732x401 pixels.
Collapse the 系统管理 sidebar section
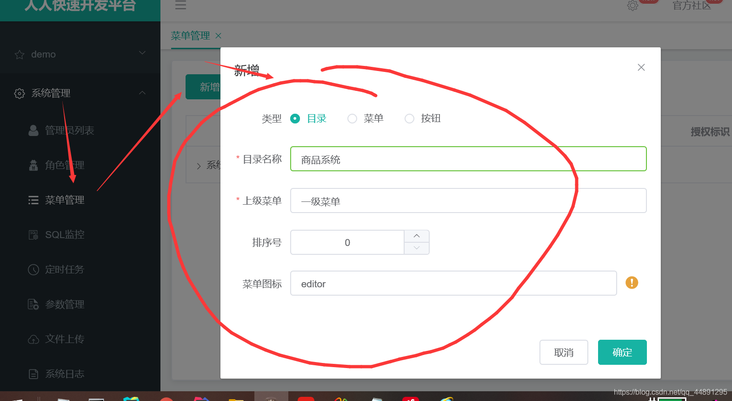click(80, 93)
